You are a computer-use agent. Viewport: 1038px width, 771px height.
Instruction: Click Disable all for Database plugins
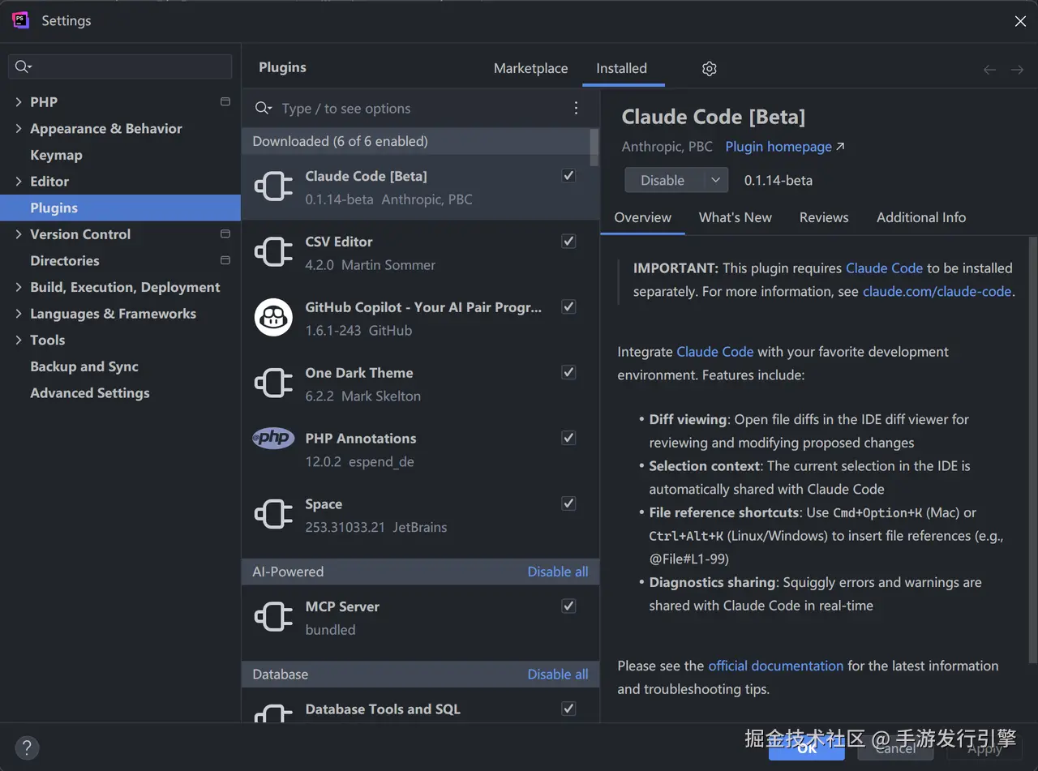point(558,675)
